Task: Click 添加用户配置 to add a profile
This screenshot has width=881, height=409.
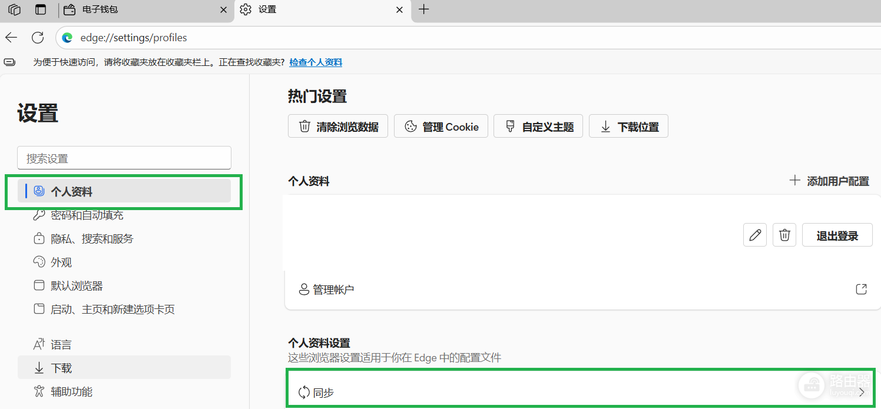Action: click(x=829, y=181)
